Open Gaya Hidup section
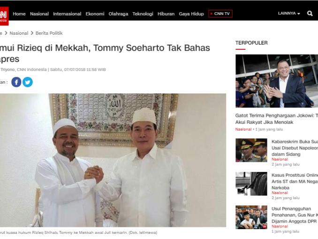This screenshot has width=318, height=239. point(191,14)
